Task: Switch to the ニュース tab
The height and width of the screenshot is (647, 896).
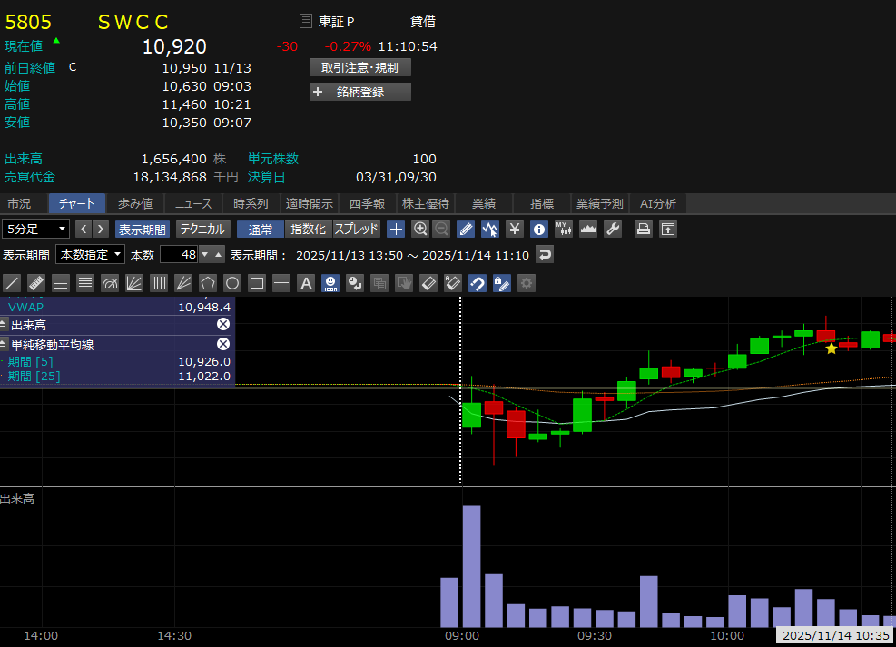Action: pyautogui.click(x=192, y=203)
